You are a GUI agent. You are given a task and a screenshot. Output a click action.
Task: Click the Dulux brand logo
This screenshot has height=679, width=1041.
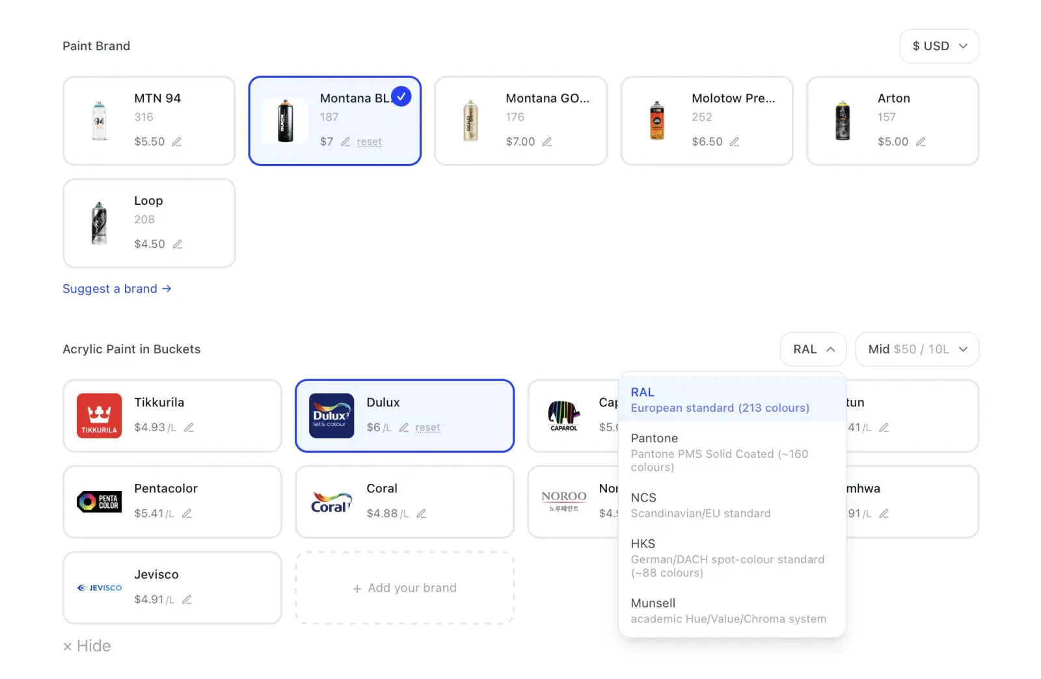(332, 416)
